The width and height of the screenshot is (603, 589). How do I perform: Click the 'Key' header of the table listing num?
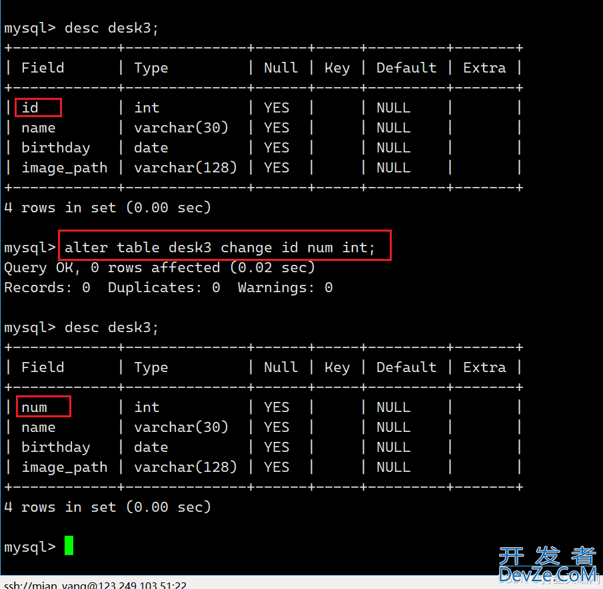(337, 367)
